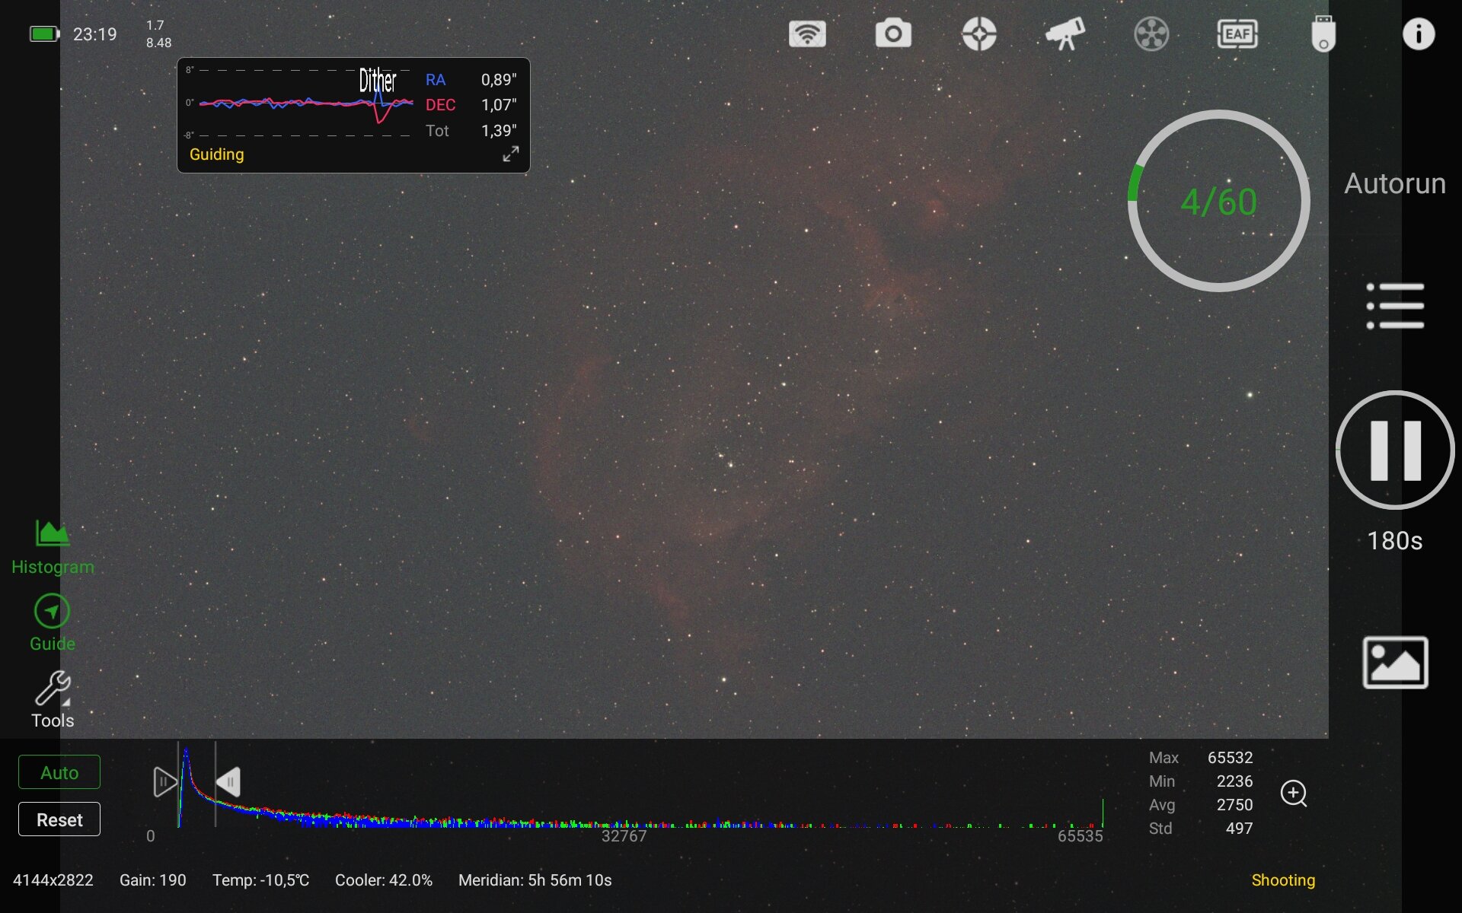Open the telescope mount settings icon
1462x913 pixels.
coord(1065,34)
